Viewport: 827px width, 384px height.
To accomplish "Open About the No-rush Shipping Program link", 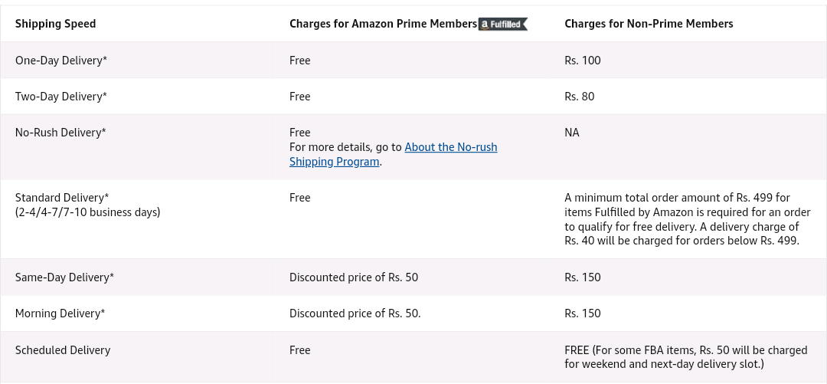I will pos(394,154).
